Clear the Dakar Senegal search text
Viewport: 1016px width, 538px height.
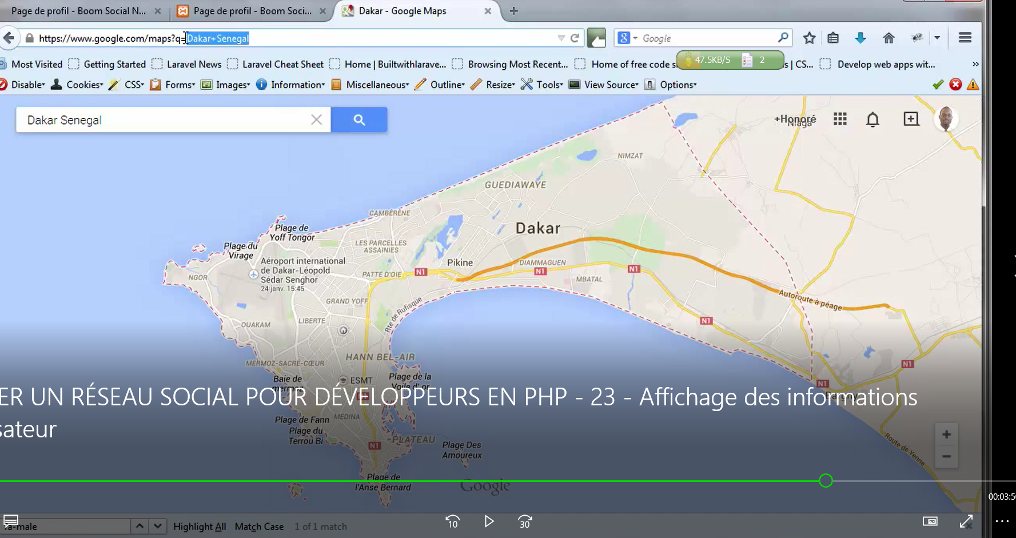click(x=316, y=120)
